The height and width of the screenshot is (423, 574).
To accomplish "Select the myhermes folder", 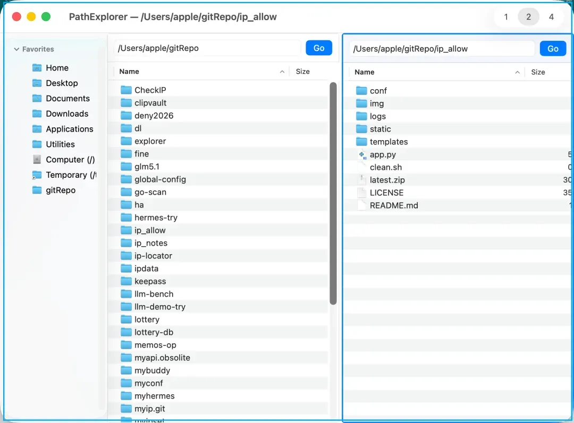I will (219, 396).
